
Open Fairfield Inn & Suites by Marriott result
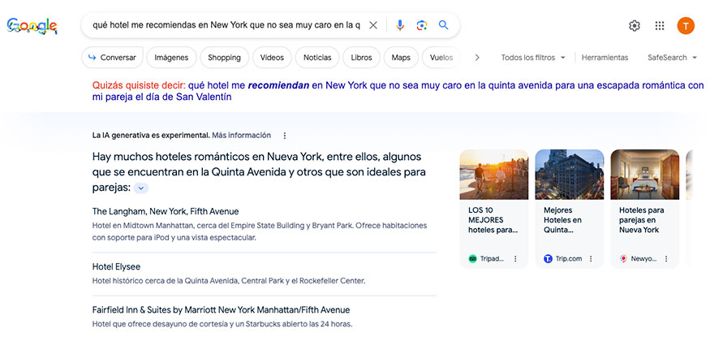(221, 310)
